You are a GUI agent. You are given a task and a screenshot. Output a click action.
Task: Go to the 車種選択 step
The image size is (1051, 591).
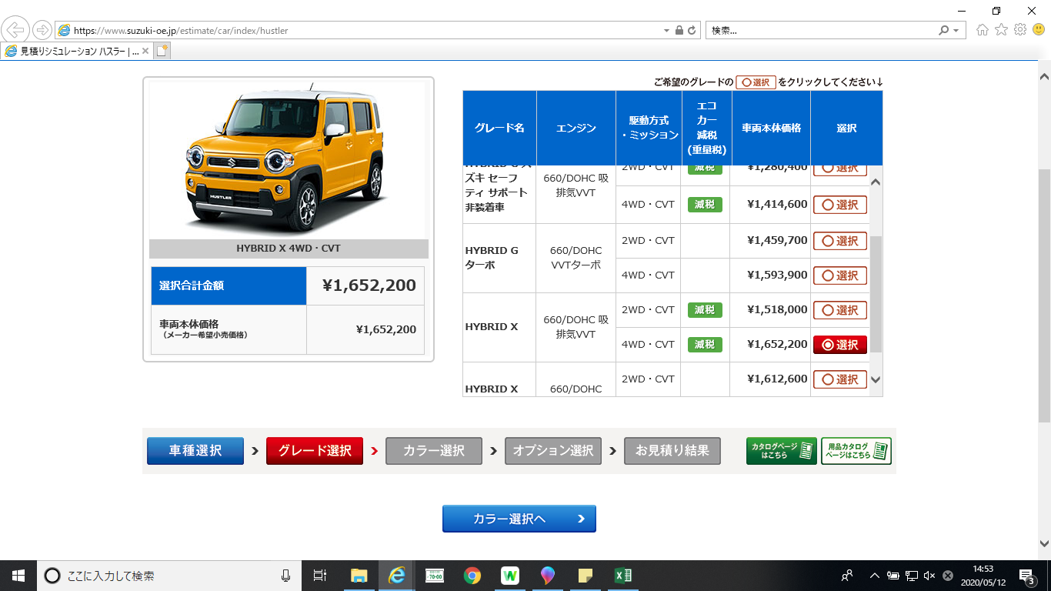click(x=195, y=451)
